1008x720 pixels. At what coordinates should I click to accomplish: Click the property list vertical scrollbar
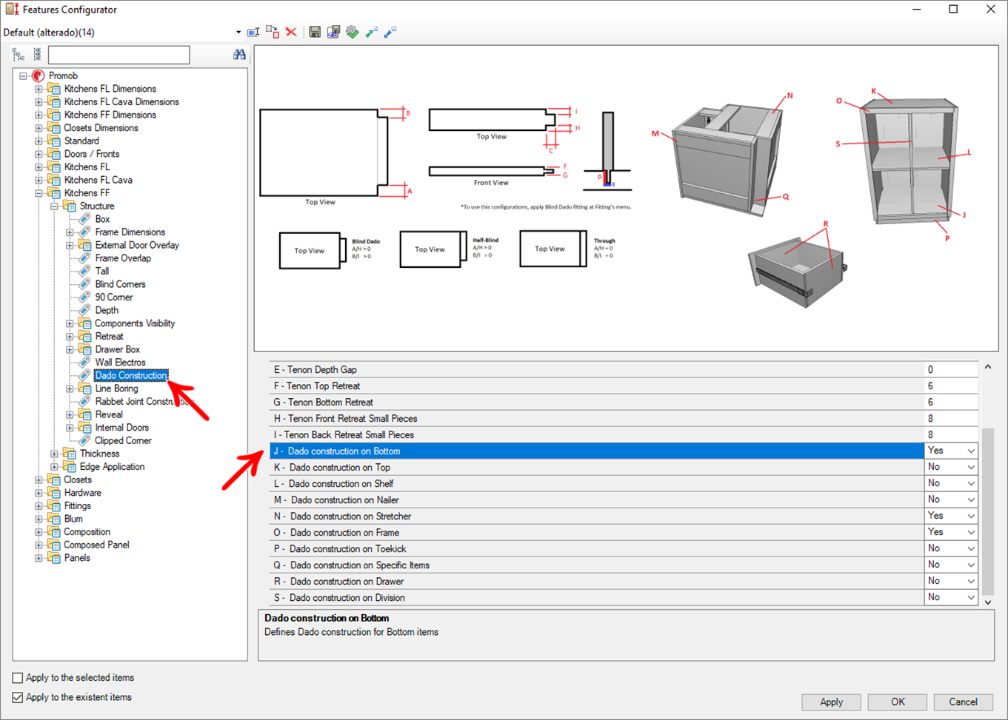pos(988,511)
